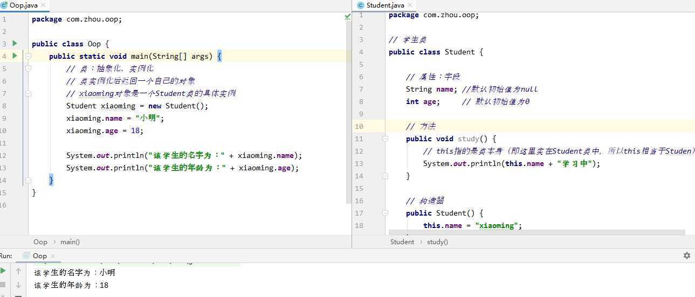Click the println line printing xiaoming.age
This screenshot has height=297, width=695.
point(182,168)
